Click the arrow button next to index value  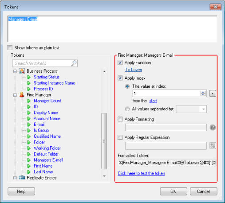[x=213, y=94]
